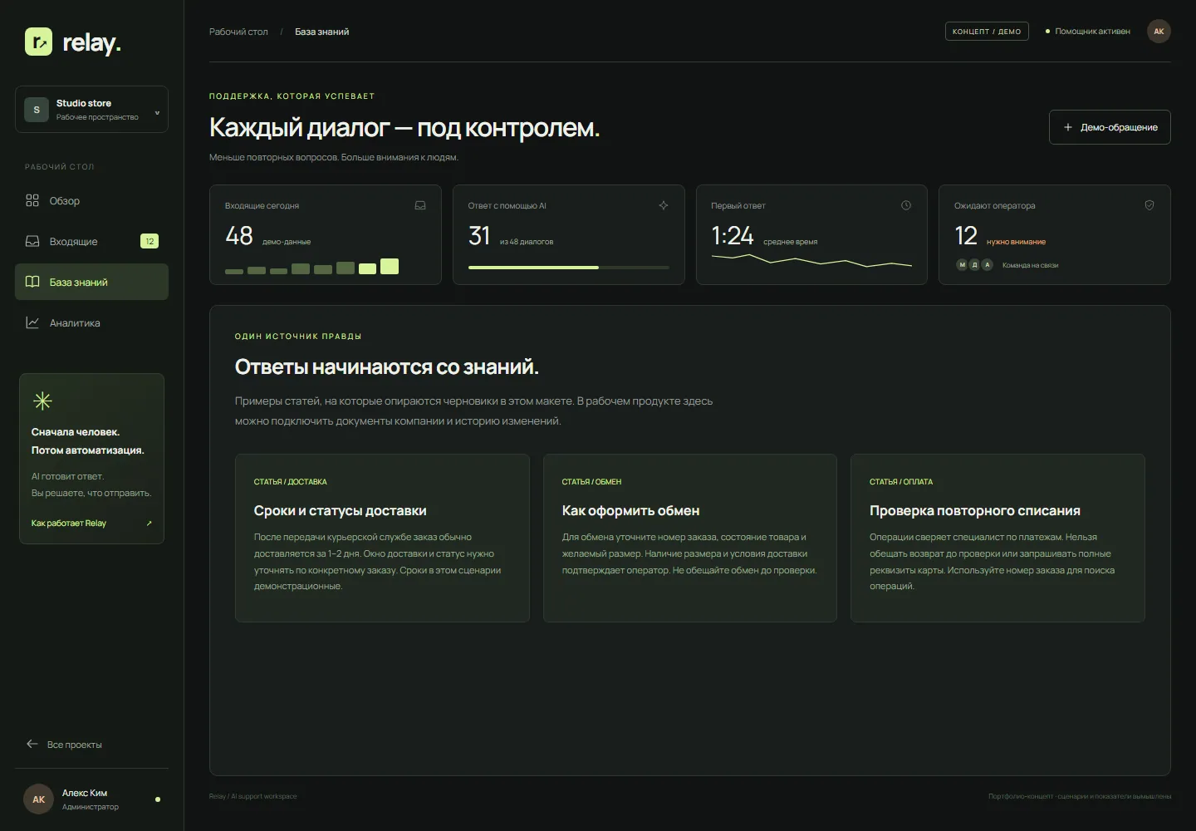Click the shield icon on the Ожидают оператора card
Viewport: 1196px width, 831px height.
[x=1149, y=205]
